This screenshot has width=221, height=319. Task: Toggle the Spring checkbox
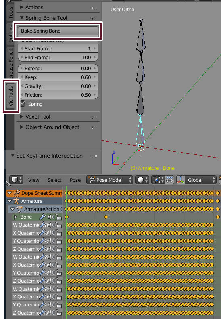click(x=23, y=104)
